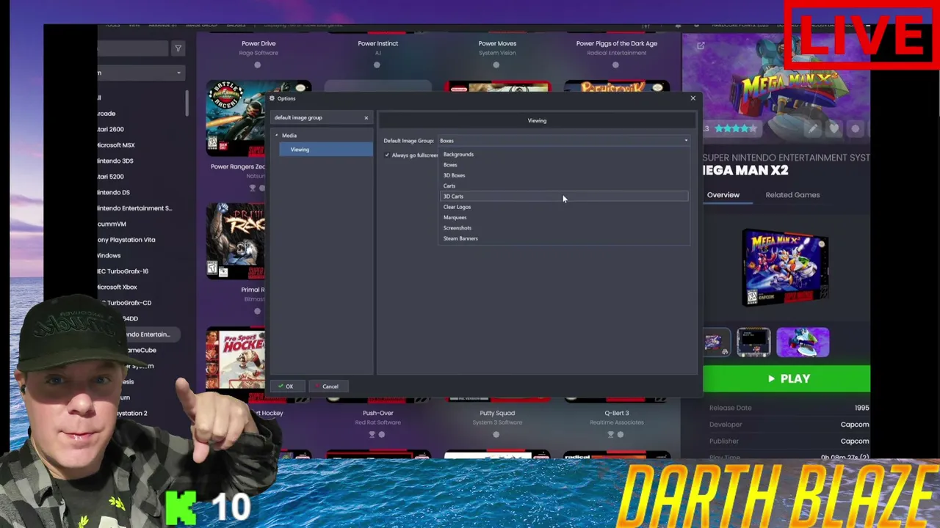Open Power Piggs of the Dark Age

pos(617,43)
